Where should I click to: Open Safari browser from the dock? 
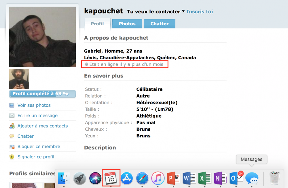coord(142,178)
